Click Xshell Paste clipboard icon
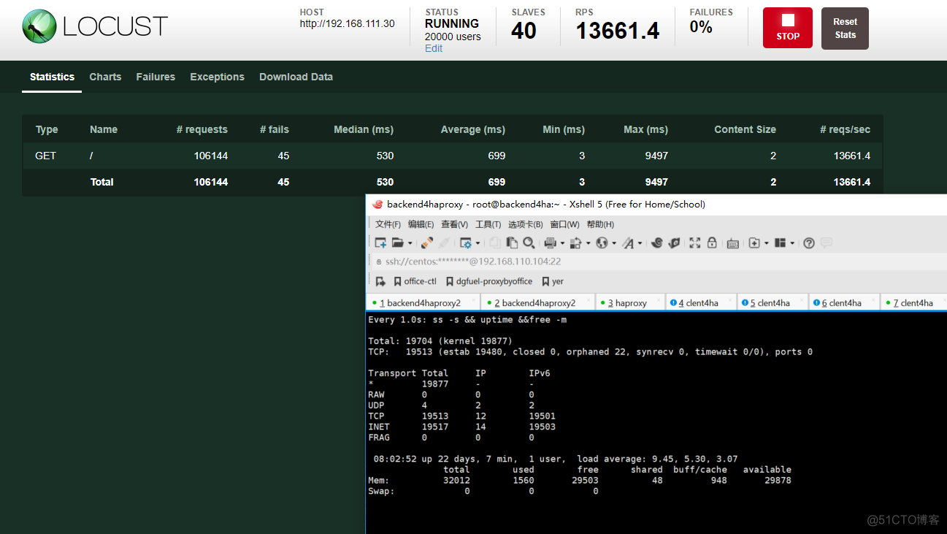The width and height of the screenshot is (947, 534). click(512, 243)
